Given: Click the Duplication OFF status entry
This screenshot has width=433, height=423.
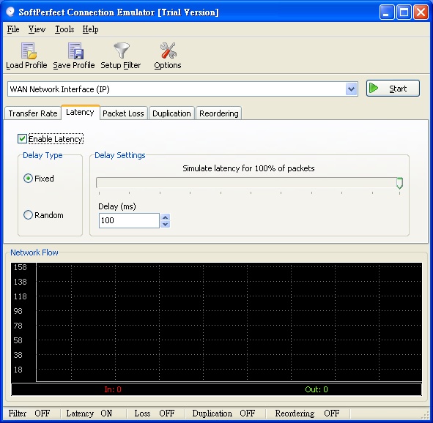Looking at the screenshot, I should pos(223,413).
